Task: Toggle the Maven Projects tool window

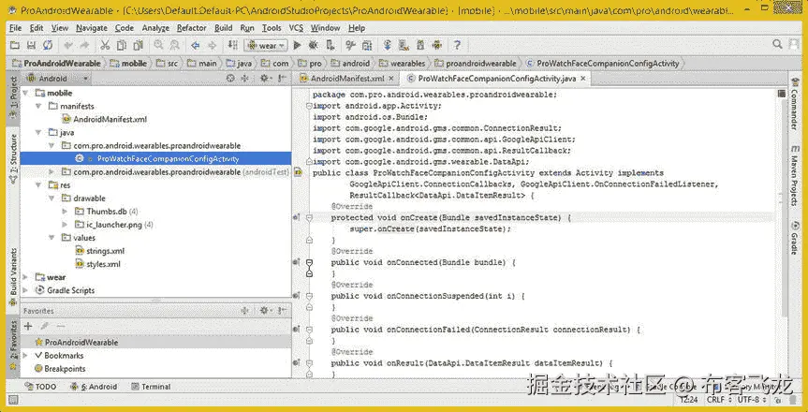Action: pyautogui.click(x=794, y=175)
